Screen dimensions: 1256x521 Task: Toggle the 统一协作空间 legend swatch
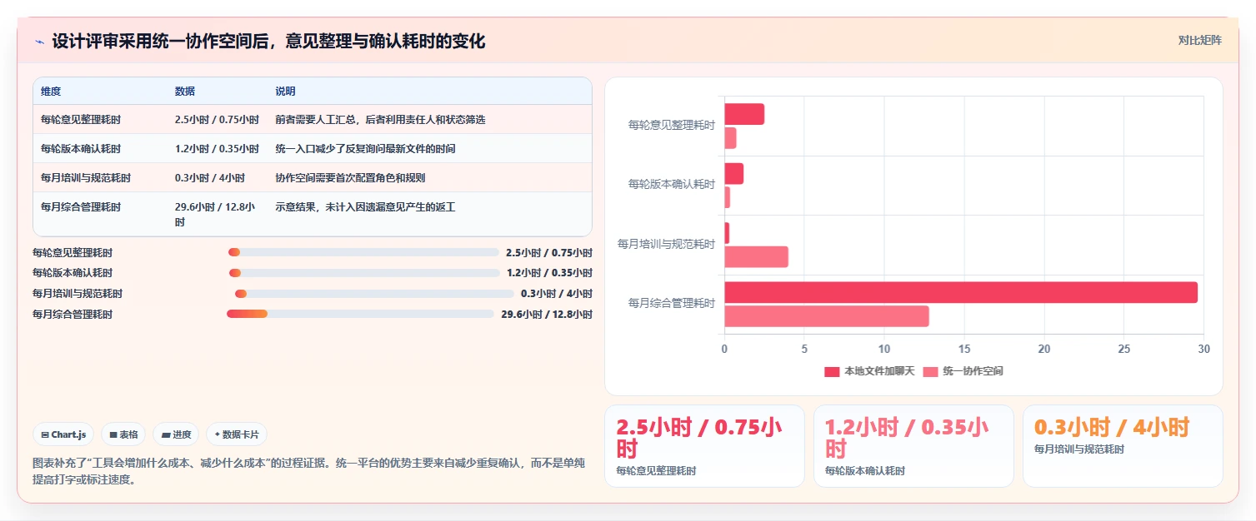click(x=930, y=371)
